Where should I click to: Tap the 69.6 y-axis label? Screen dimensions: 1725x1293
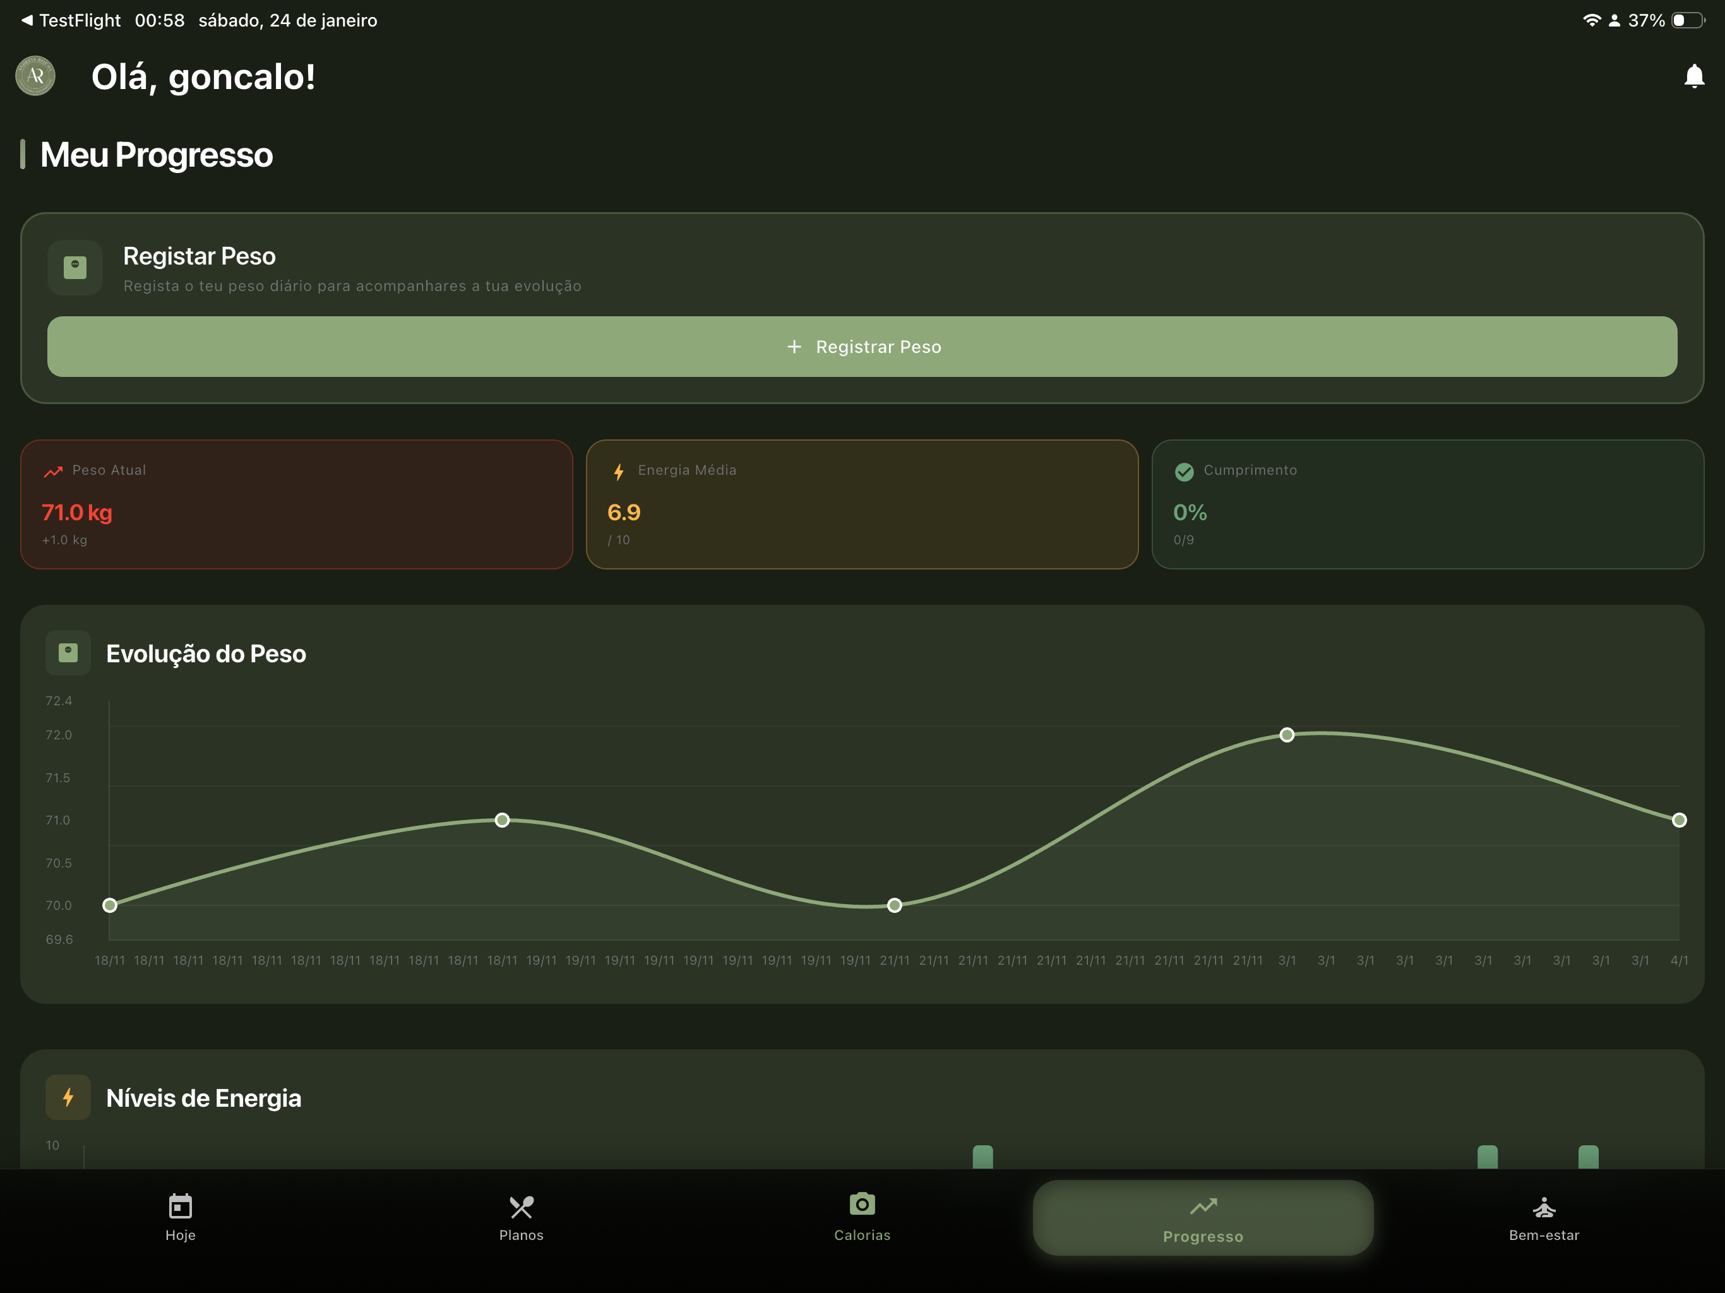coord(59,939)
